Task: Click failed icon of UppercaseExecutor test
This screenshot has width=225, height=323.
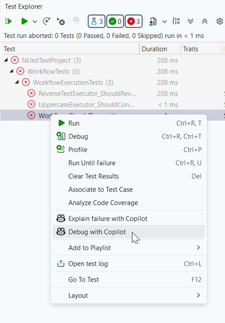Action: (31, 105)
